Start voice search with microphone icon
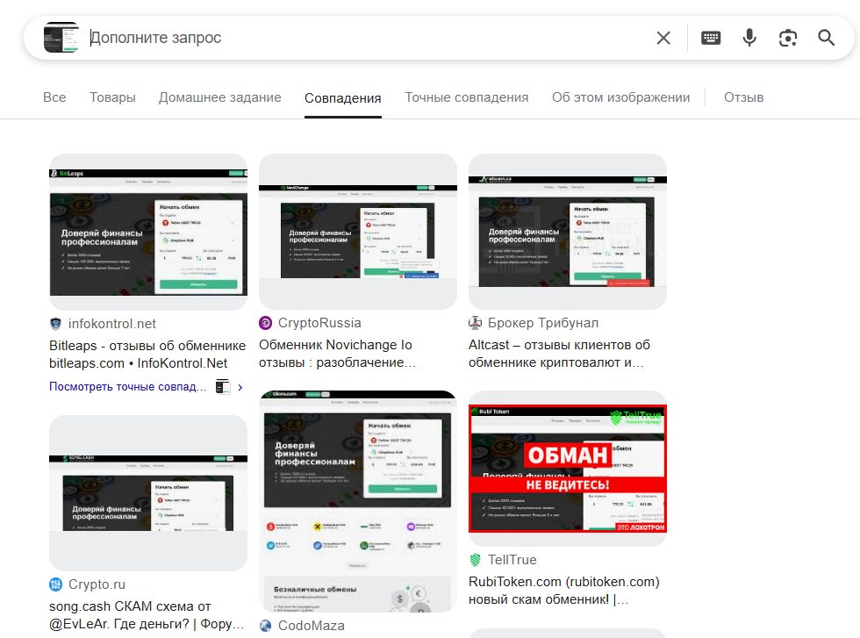The image size is (860, 638). tap(749, 38)
